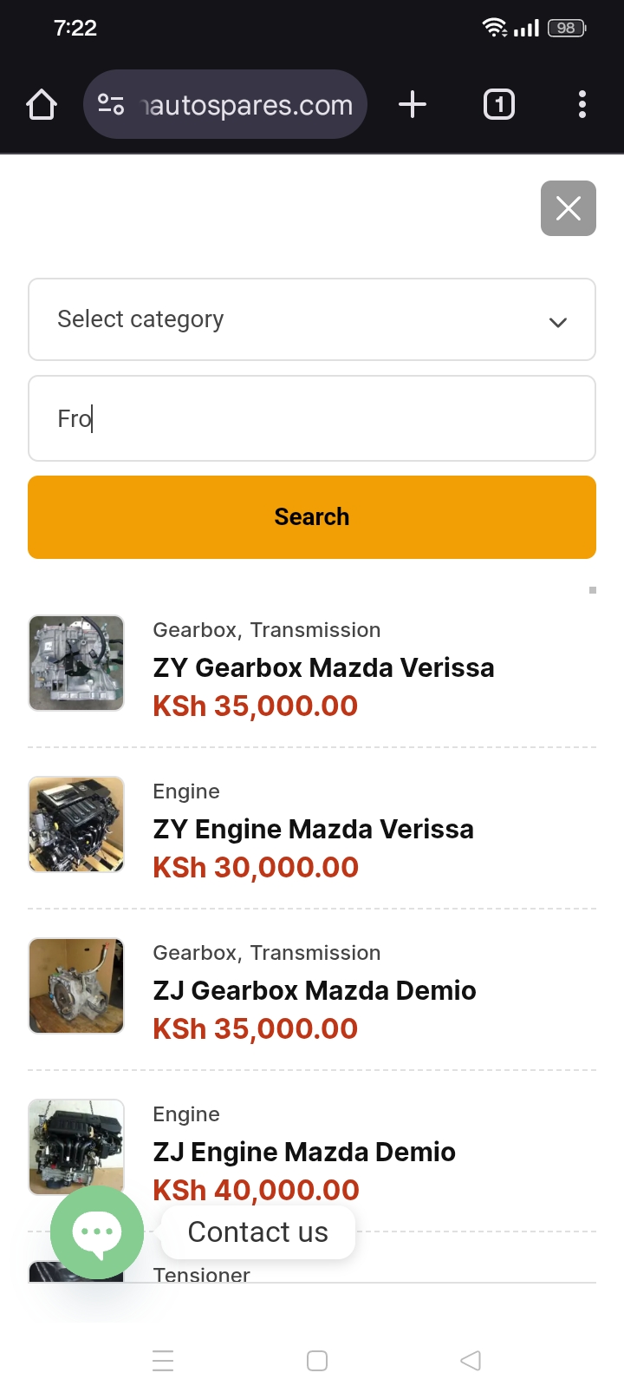The width and height of the screenshot is (624, 1399).
Task: Close the search overlay
Action: coord(568,208)
